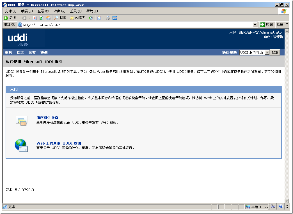The width and height of the screenshot is (293, 214).
Task: Click the Back arrow icon in toolbar
Action: [6, 18]
